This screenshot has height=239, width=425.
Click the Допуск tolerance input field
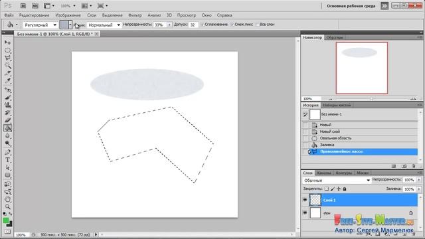click(x=193, y=25)
